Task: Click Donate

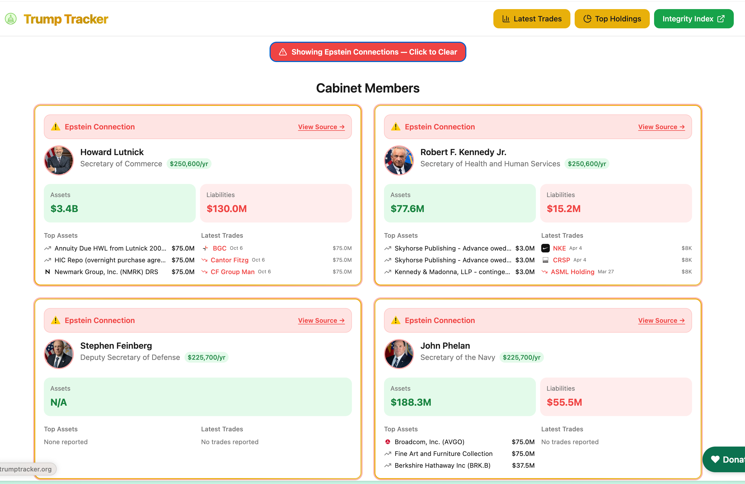Action: [x=729, y=459]
